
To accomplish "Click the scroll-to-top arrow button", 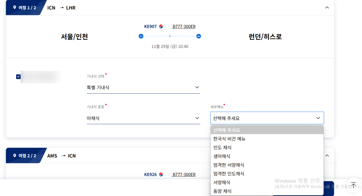I will pyautogui.click(x=353, y=185).
